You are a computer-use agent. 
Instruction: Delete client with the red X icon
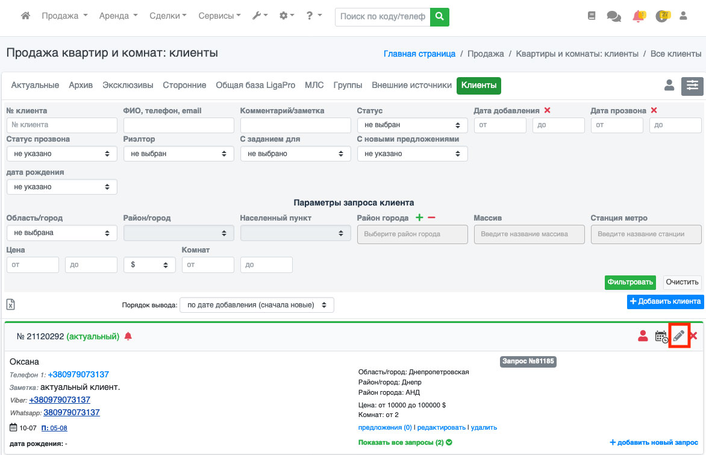coord(693,336)
